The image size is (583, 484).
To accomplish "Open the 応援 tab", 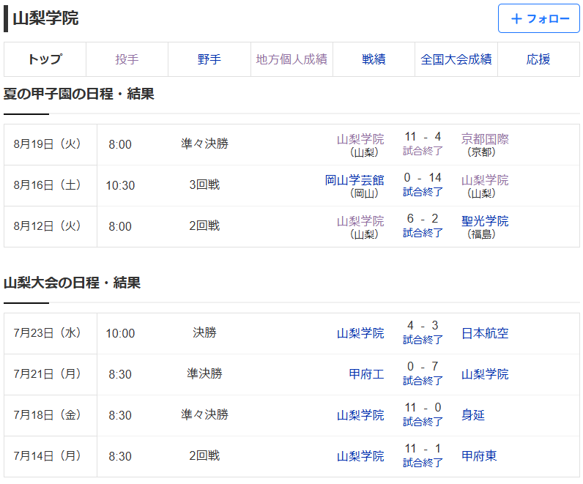I will pos(538,59).
